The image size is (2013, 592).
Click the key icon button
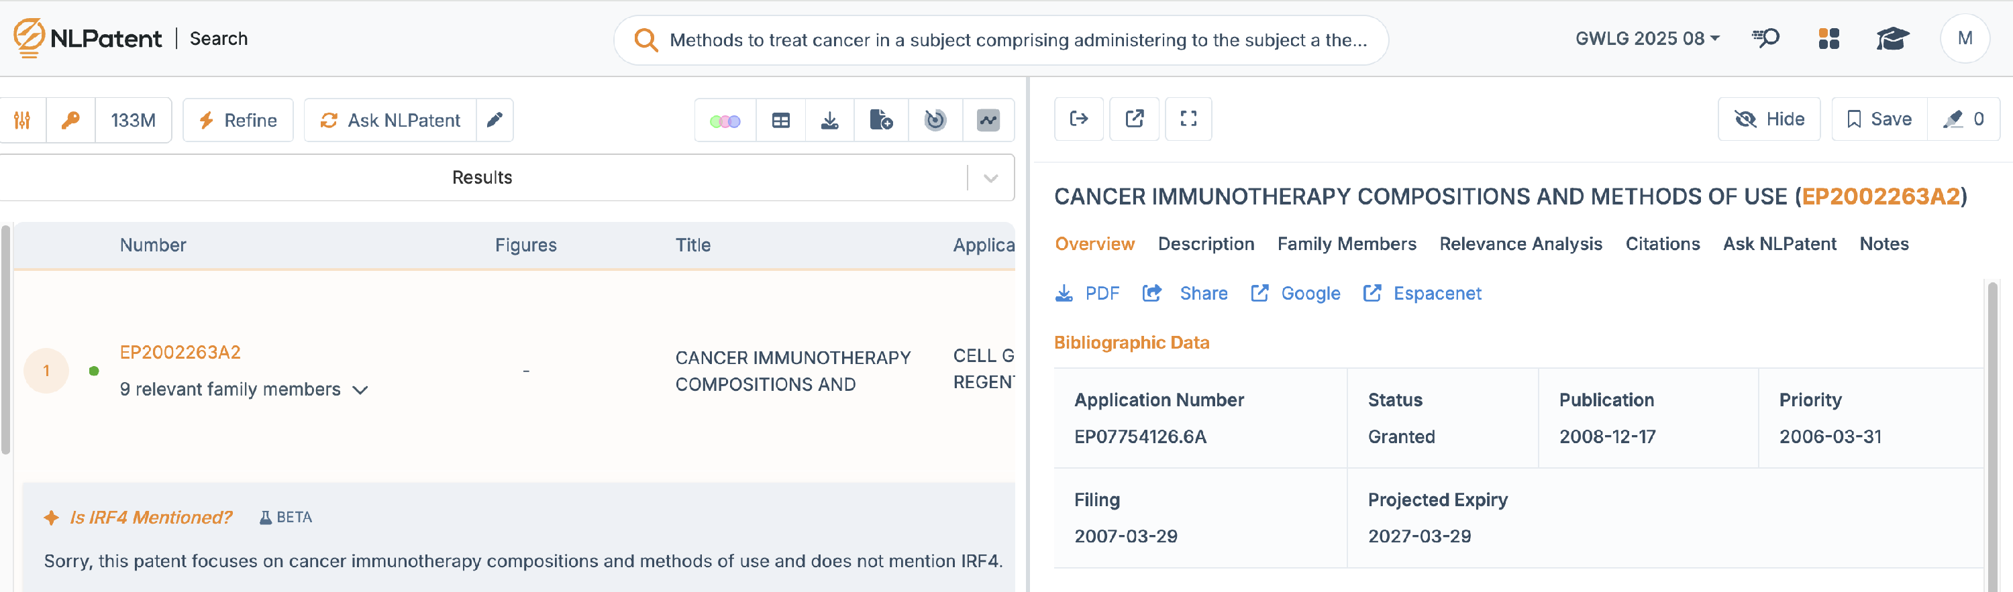[70, 120]
